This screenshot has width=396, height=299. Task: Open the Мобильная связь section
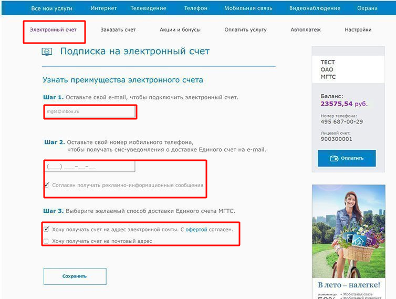pos(248,8)
